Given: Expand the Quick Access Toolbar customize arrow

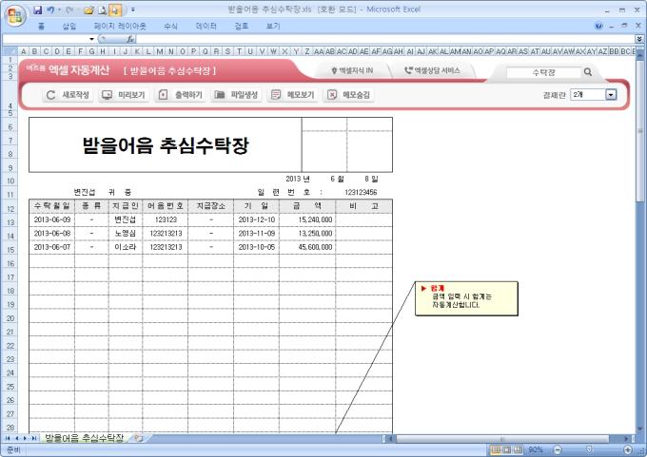Looking at the screenshot, I should 133,10.
